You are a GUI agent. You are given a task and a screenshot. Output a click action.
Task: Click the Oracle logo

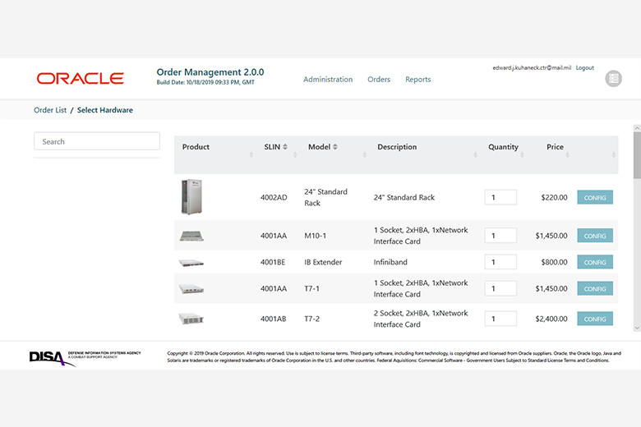[81, 79]
